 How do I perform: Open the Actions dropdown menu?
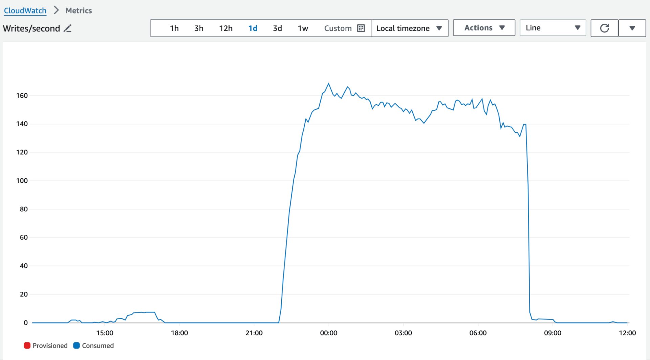[x=484, y=28]
